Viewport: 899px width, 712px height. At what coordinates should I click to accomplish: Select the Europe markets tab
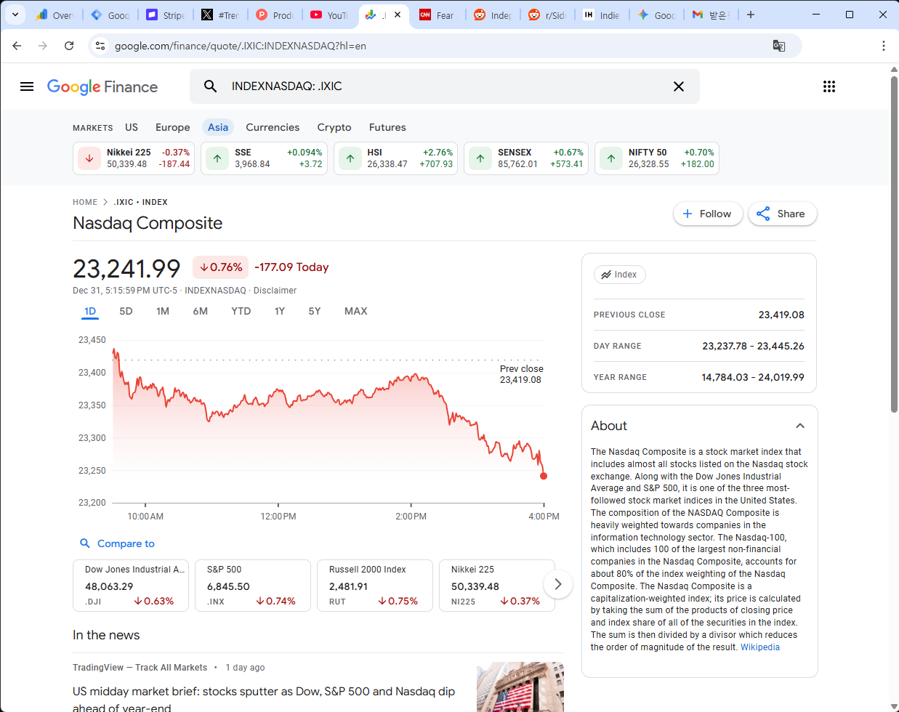pyautogui.click(x=172, y=127)
